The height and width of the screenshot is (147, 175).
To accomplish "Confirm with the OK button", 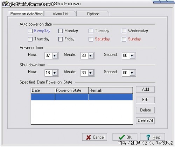I will pyautogui.click(x=125, y=137).
